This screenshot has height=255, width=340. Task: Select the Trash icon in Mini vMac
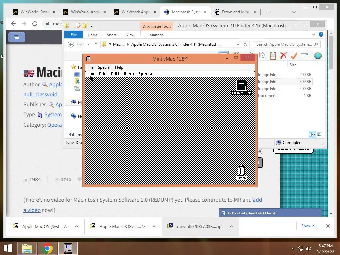click(241, 171)
